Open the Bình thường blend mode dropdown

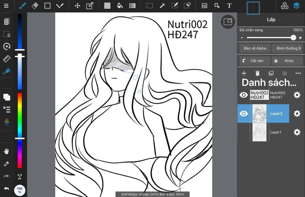[287, 48]
